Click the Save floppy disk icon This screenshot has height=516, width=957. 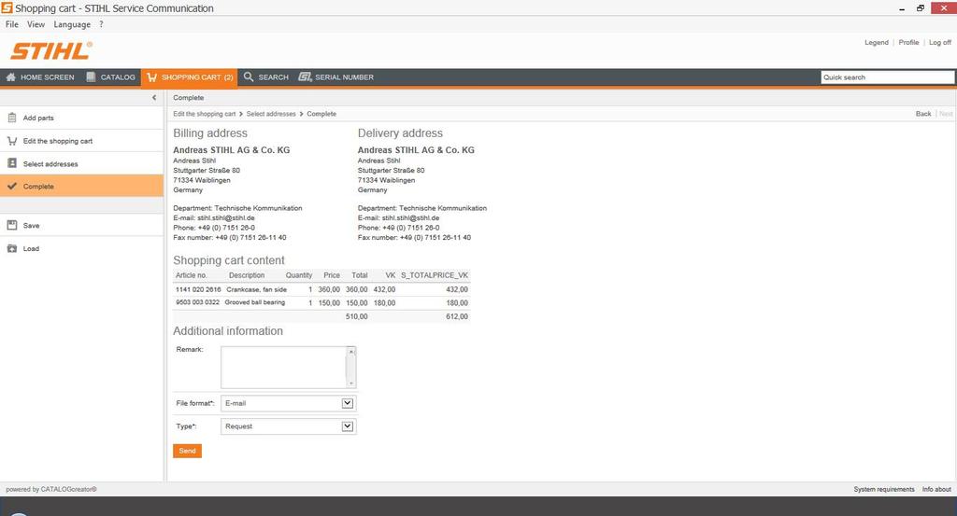(x=11, y=225)
